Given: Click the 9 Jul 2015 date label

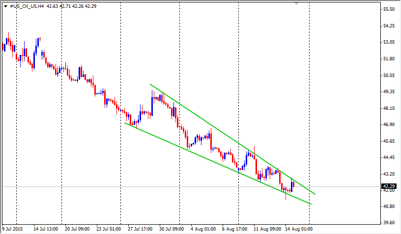Looking at the screenshot, I should pyautogui.click(x=12, y=229).
